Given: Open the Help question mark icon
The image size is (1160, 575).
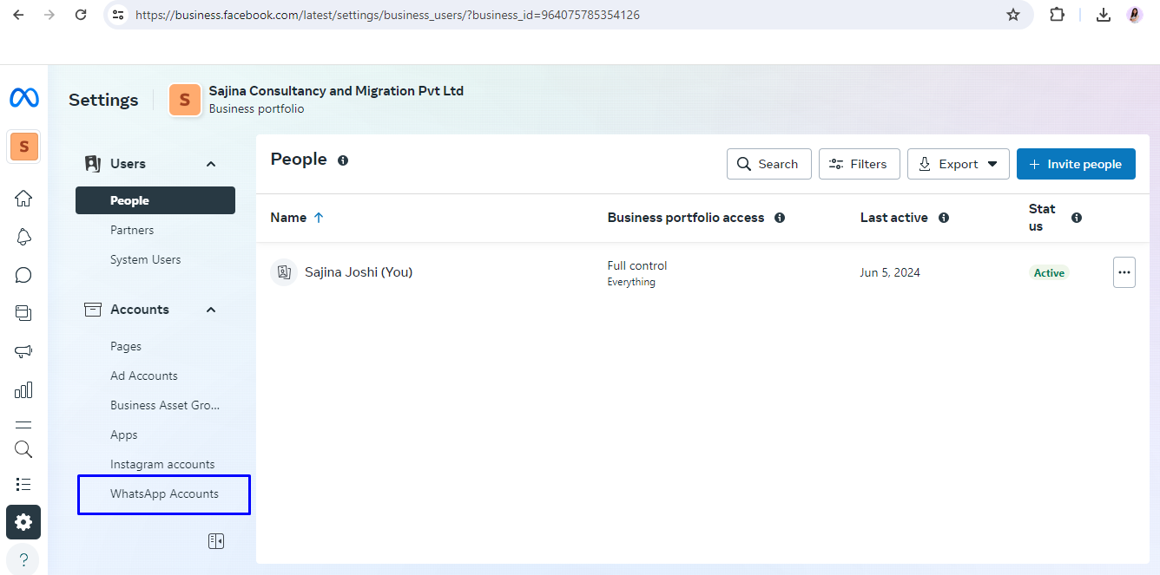Looking at the screenshot, I should click(23, 559).
